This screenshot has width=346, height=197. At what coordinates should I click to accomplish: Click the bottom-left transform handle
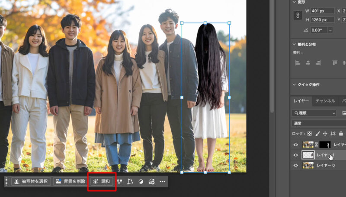[182, 172]
